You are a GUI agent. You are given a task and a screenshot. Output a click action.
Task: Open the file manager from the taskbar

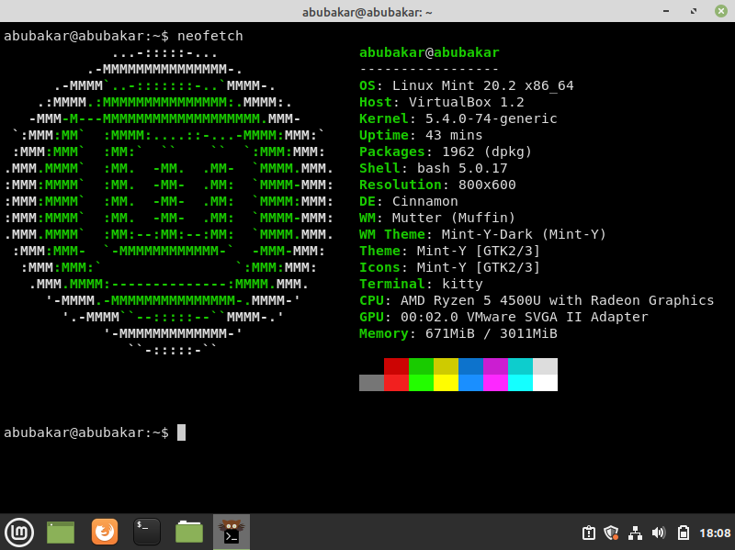188,532
